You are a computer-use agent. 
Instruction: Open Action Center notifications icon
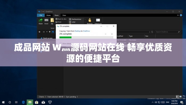coord(182,102)
